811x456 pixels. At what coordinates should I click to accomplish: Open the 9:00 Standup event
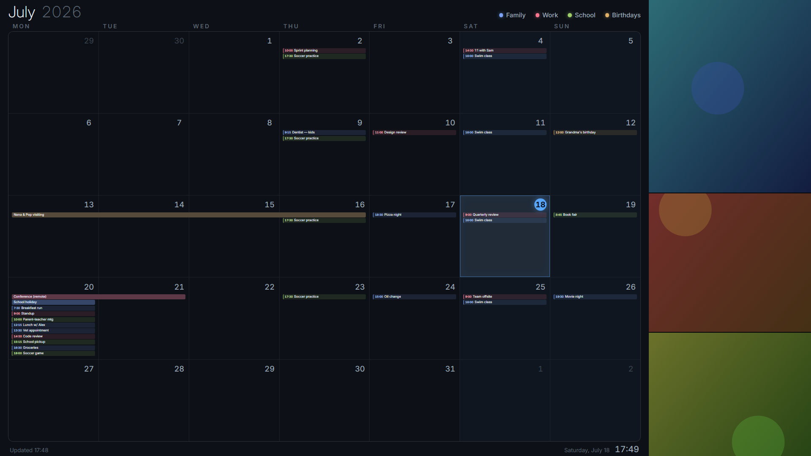click(x=53, y=314)
